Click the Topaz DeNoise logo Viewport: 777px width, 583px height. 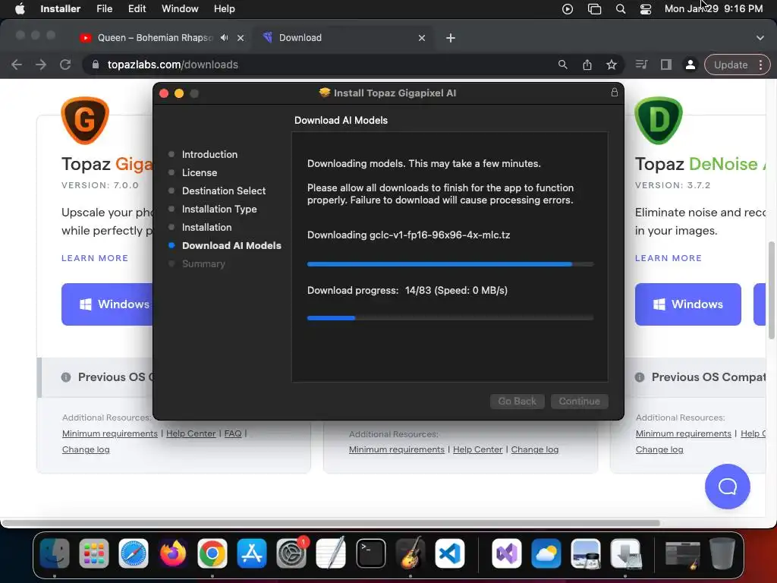tap(658, 120)
